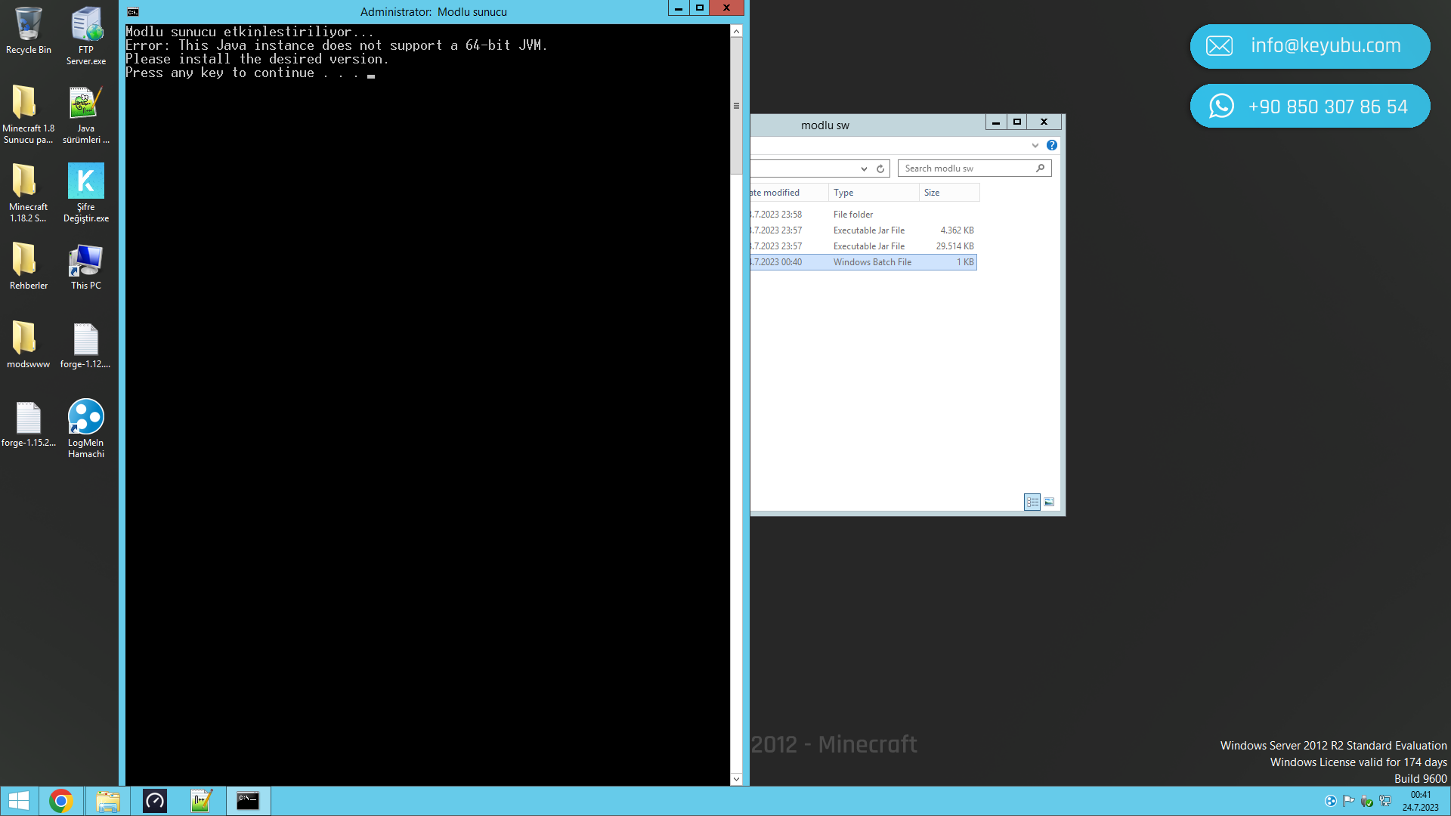Switch to large icons view layout
The image size is (1451, 816).
coord(1049,502)
